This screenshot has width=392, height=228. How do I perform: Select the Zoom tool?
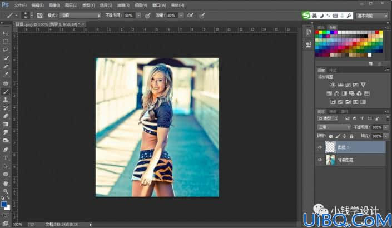click(x=6, y=191)
